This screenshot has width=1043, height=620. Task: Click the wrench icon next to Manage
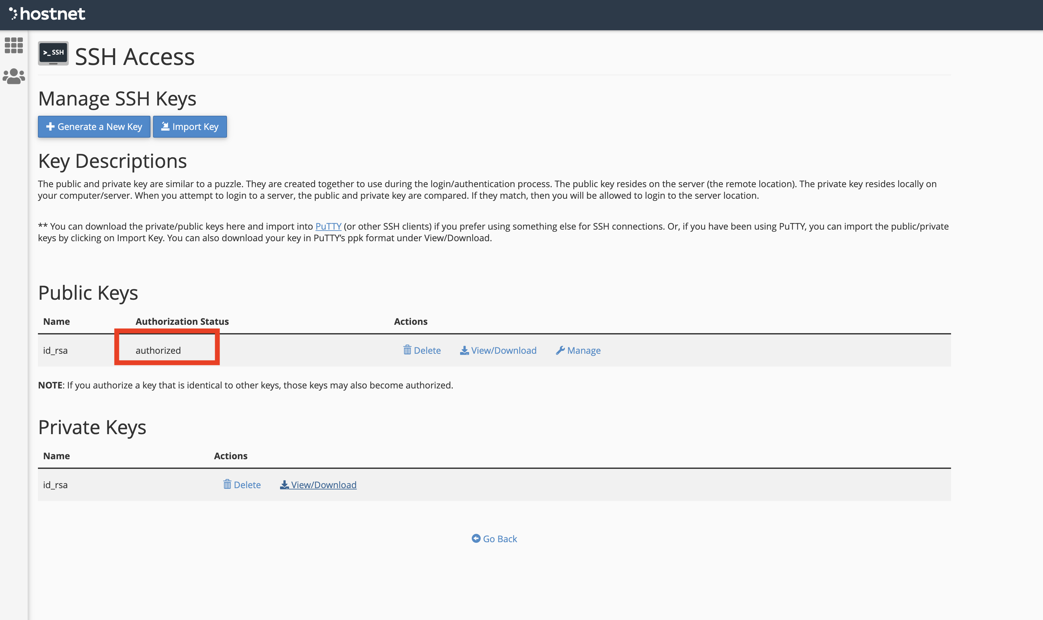click(x=560, y=350)
